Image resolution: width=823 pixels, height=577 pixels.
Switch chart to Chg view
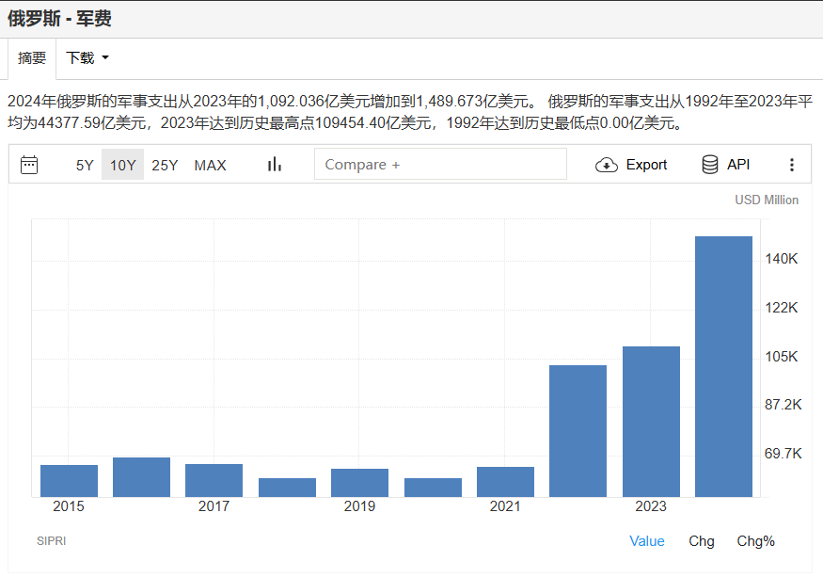point(701,540)
